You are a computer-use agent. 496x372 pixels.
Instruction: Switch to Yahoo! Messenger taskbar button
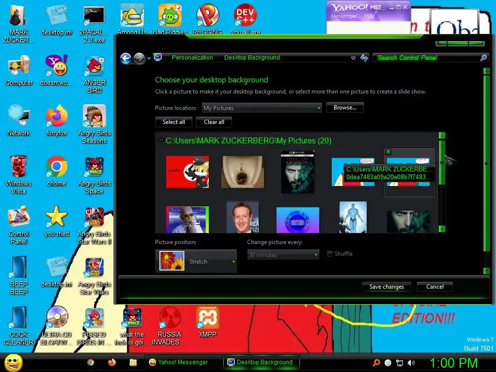point(183,362)
